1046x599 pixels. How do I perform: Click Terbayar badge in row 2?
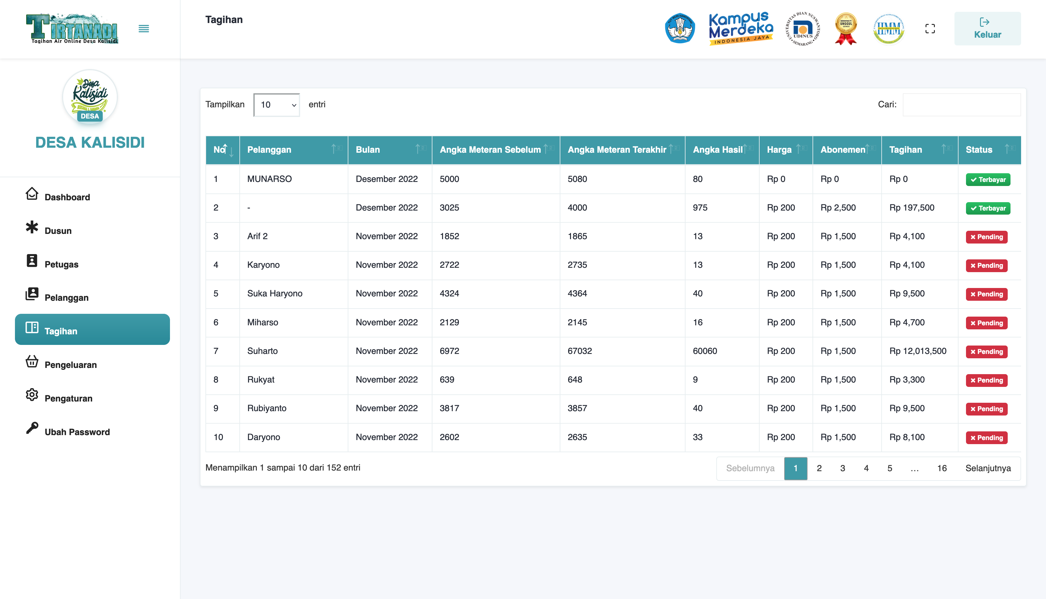987,208
